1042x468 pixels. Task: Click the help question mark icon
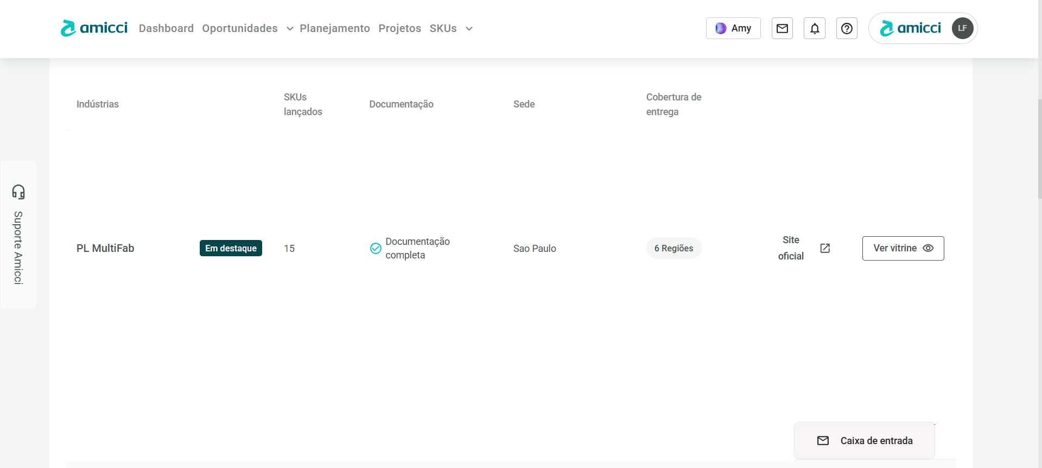pyautogui.click(x=847, y=28)
